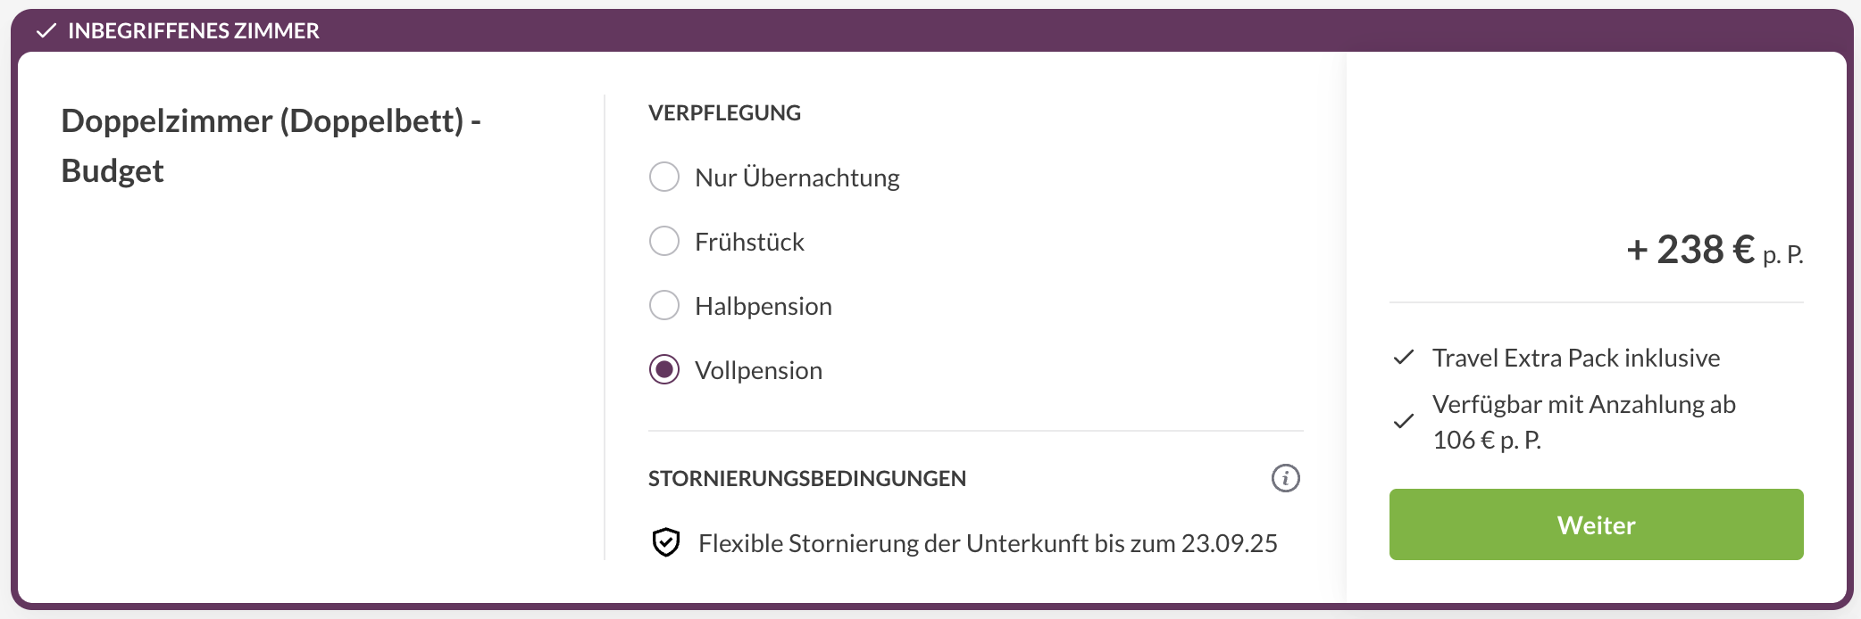1861x619 pixels.
Task: Click the Frühstück label text
Action: [749, 242]
